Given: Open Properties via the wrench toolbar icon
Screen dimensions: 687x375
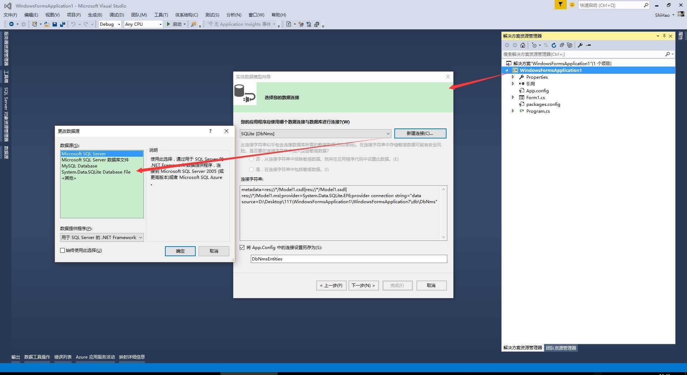Looking at the screenshot, I should coord(580,45).
